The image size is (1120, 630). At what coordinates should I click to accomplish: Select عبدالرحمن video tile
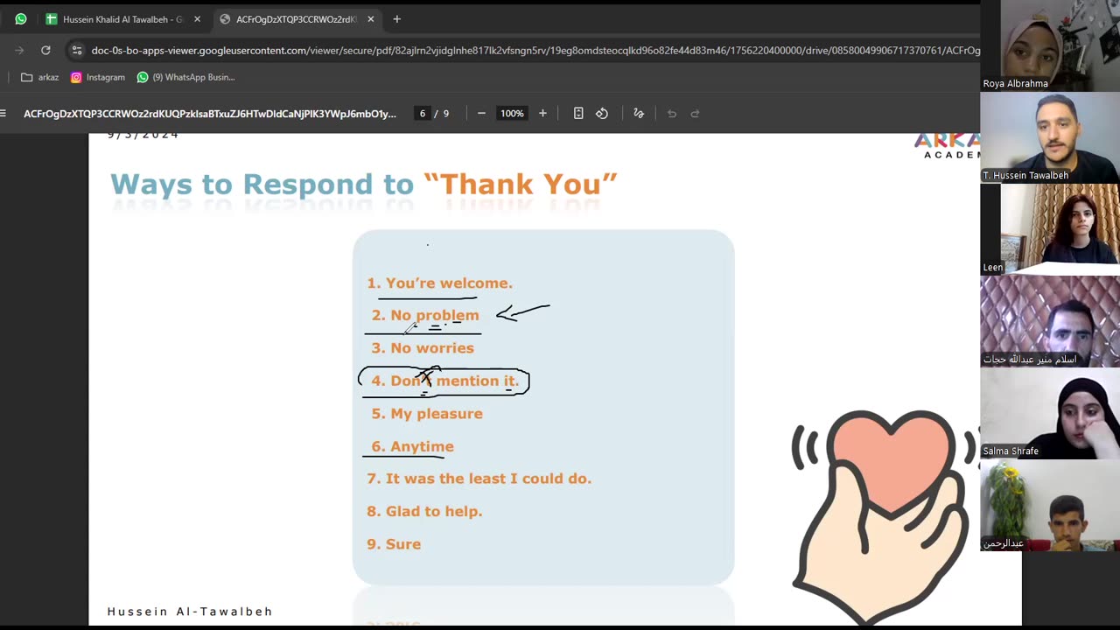pos(1050,505)
